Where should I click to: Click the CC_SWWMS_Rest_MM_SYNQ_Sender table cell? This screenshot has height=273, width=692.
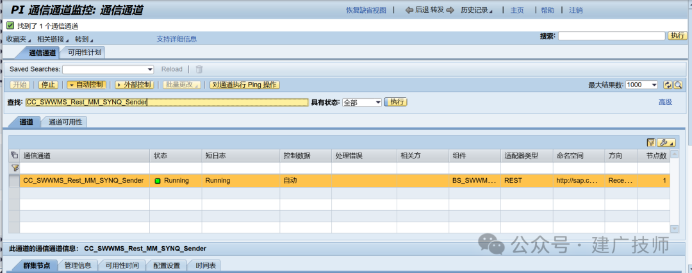[83, 181]
